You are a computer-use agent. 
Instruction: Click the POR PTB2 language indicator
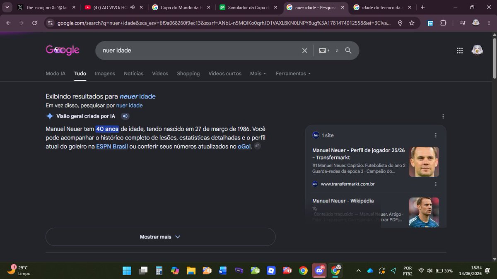tap(408, 271)
